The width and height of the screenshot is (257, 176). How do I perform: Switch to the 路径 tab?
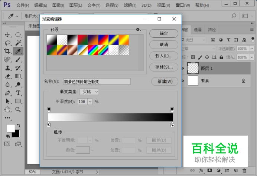[x=212, y=30]
